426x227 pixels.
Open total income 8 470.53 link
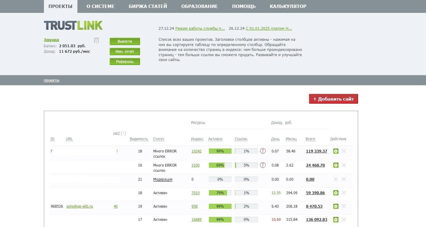coord(314,206)
